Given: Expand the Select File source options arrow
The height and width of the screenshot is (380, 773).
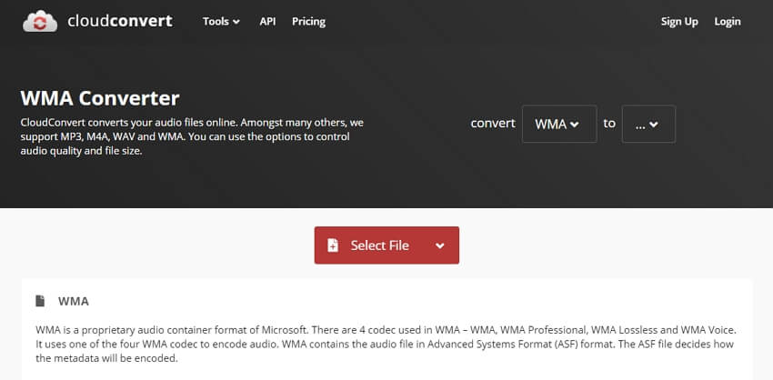Looking at the screenshot, I should tap(440, 245).
